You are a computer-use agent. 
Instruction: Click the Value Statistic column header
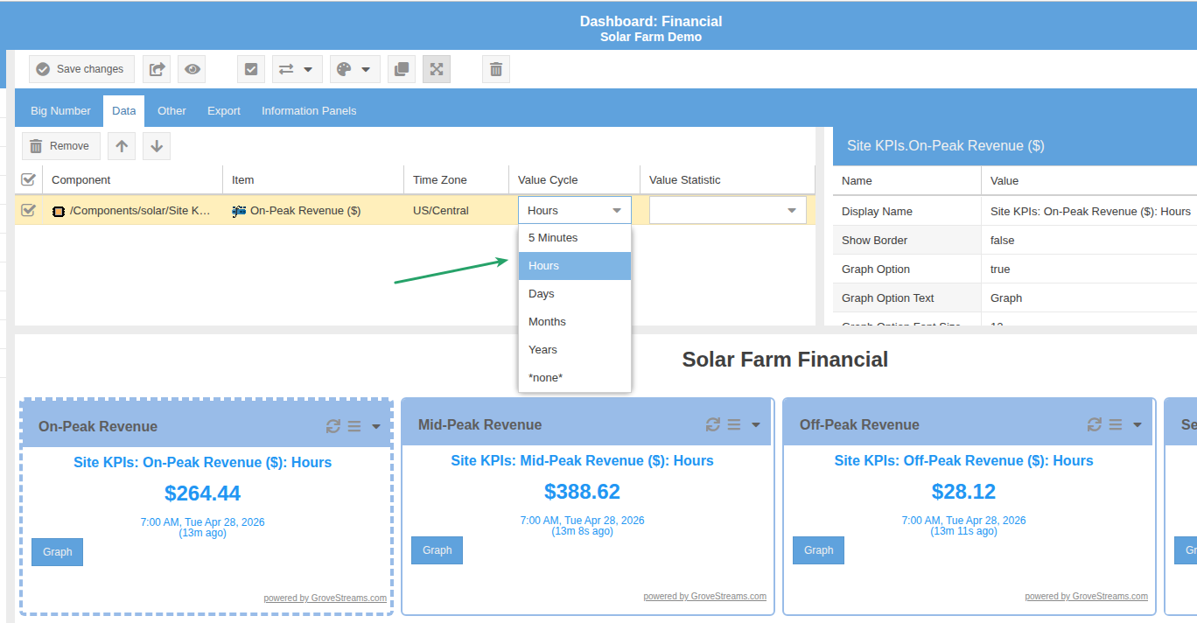[727, 180]
